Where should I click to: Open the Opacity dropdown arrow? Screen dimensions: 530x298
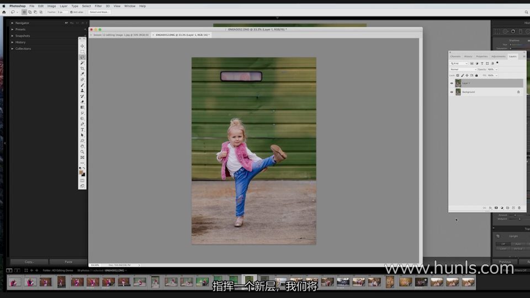click(496, 70)
